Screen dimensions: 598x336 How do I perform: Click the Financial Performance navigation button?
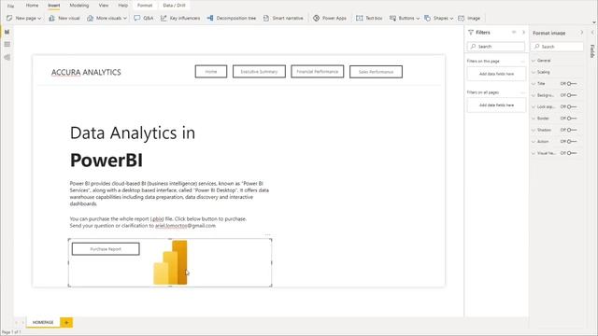[x=318, y=72]
